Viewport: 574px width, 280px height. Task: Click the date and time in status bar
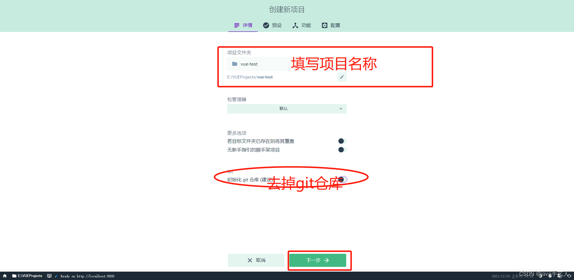pos(512,276)
